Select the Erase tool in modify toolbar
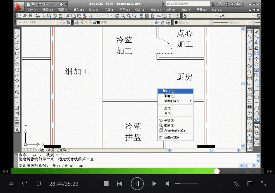The height and width of the screenshot is (193, 275). tap(256, 32)
